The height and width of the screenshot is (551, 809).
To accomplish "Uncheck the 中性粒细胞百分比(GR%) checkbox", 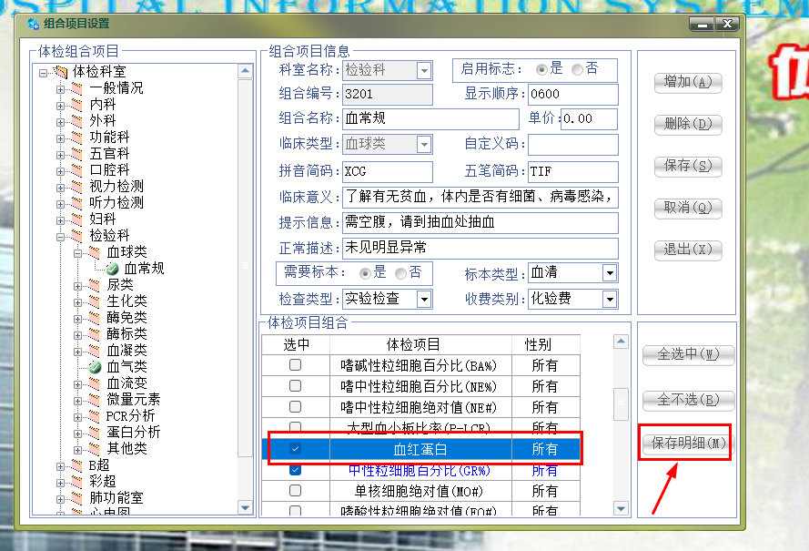I will tap(295, 470).
